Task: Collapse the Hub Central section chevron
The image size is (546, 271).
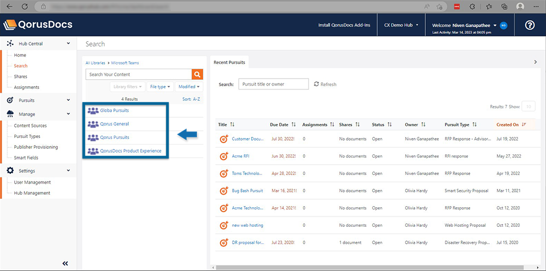Action: (x=69, y=44)
